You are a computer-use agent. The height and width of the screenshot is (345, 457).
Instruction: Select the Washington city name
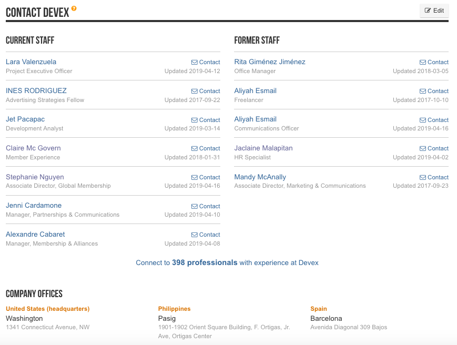pos(24,319)
